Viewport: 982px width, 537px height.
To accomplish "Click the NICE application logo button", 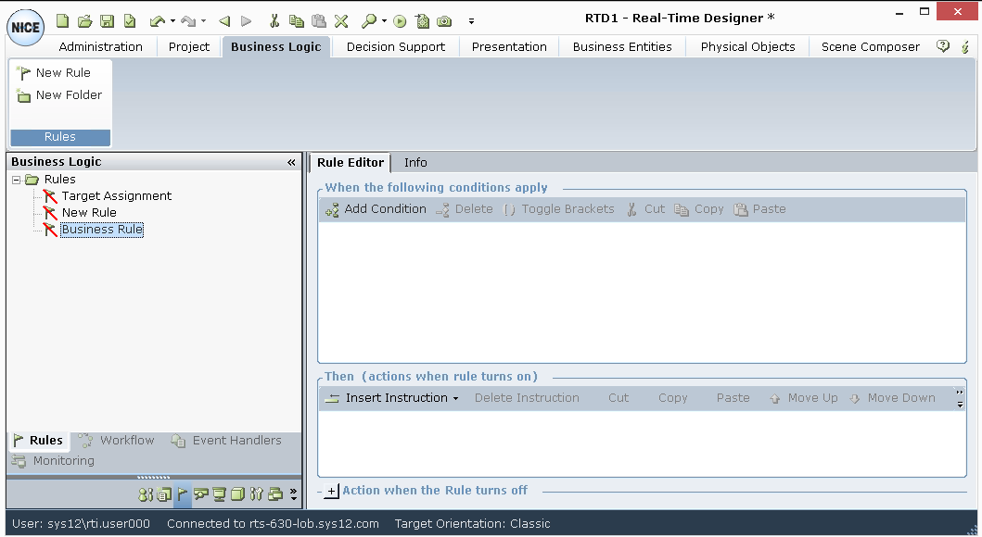I will coord(25,28).
